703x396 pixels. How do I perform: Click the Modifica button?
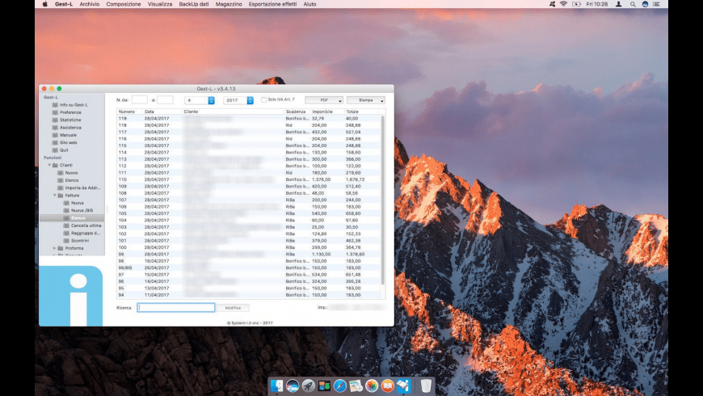click(233, 308)
